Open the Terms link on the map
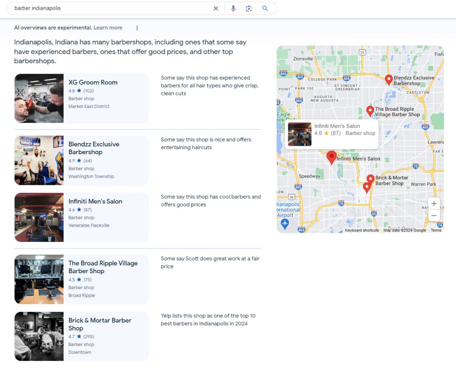This screenshot has width=456, height=368. click(x=436, y=230)
